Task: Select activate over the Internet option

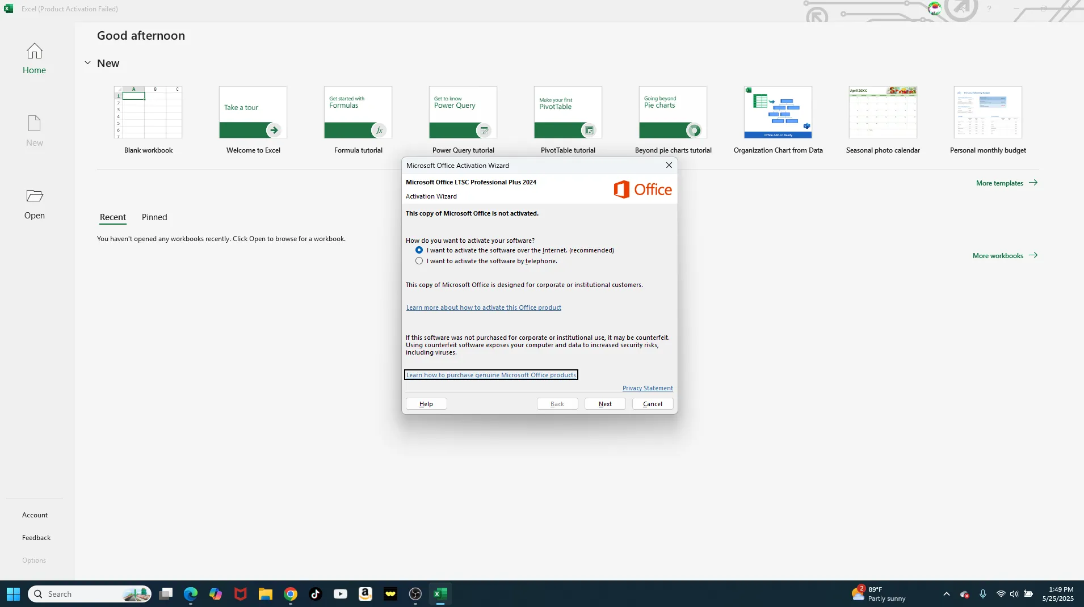Action: pyautogui.click(x=419, y=250)
